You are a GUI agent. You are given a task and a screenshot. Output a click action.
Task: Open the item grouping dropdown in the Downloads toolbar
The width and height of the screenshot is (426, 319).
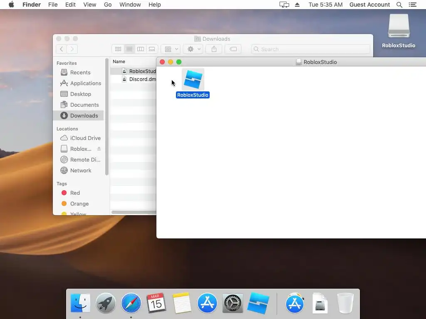tap(171, 49)
